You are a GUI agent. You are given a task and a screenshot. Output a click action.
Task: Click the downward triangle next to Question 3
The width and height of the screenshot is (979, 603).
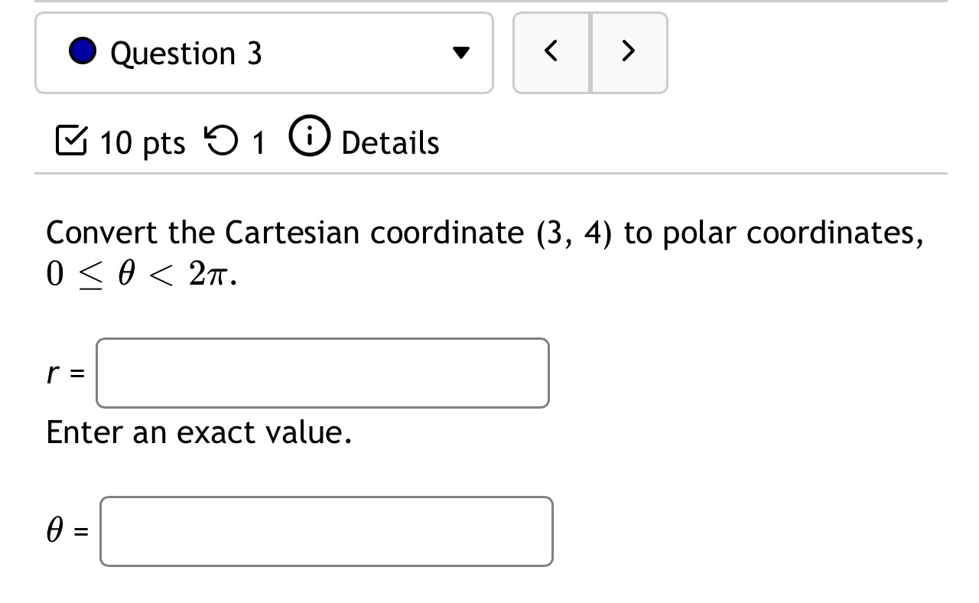pyautogui.click(x=460, y=52)
